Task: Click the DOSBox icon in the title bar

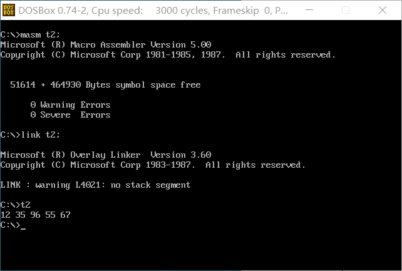Action: pyautogui.click(x=9, y=11)
